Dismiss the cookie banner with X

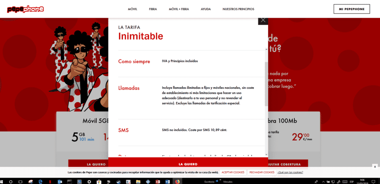point(375,167)
